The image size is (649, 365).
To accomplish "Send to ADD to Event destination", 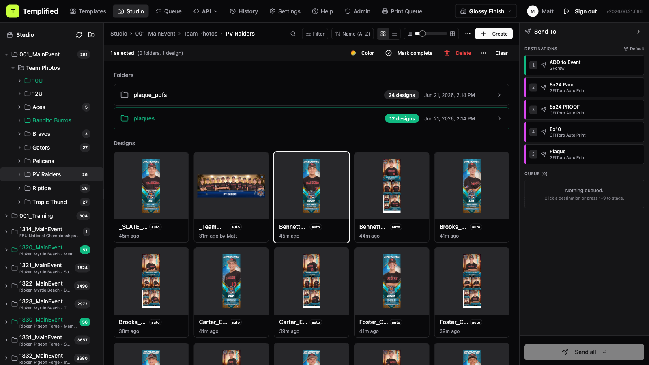I will tap(584, 65).
